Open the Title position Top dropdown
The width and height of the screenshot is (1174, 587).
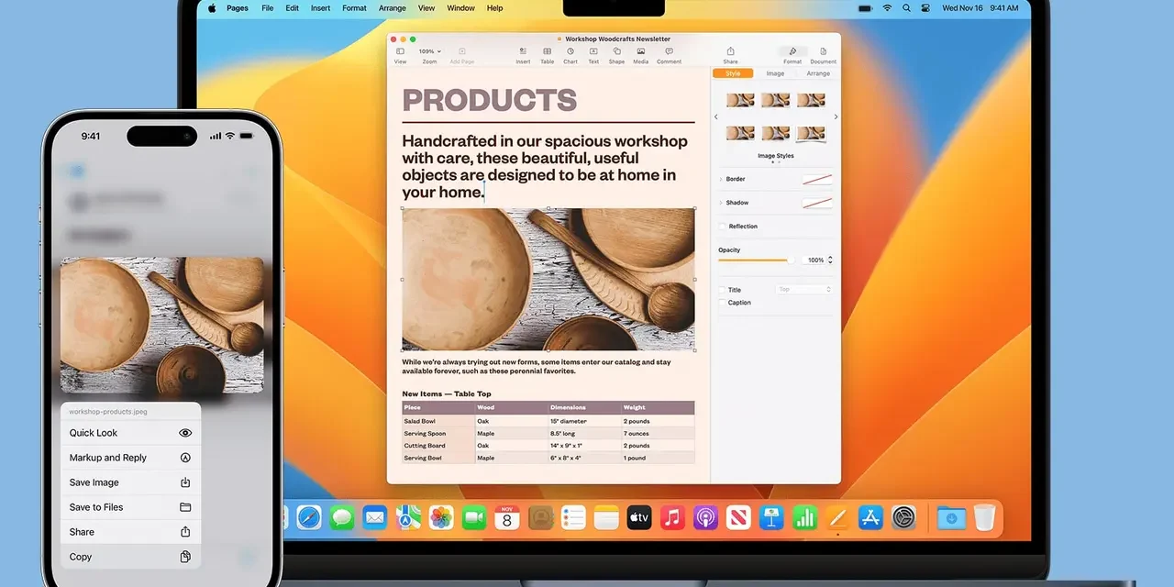coord(804,290)
